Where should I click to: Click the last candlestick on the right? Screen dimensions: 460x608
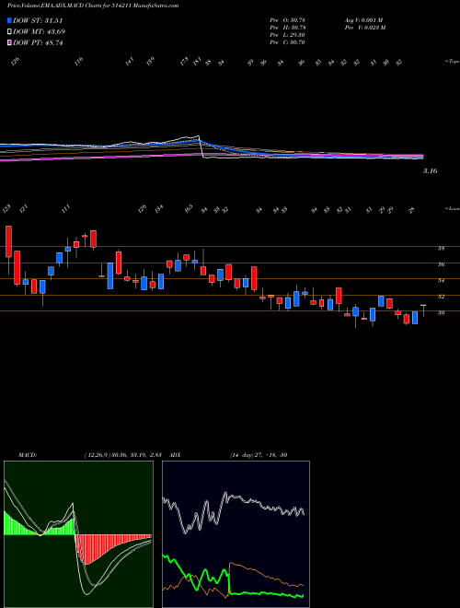423,310
